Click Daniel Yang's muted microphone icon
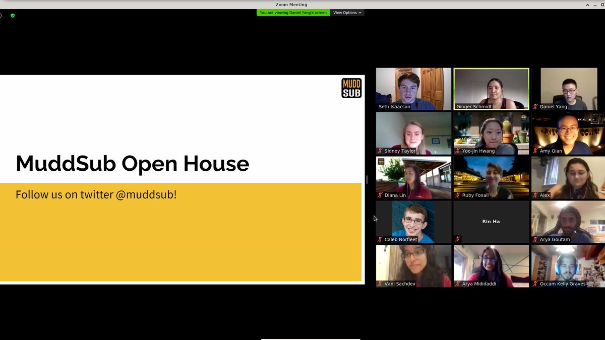The width and height of the screenshot is (605, 340). click(x=535, y=107)
